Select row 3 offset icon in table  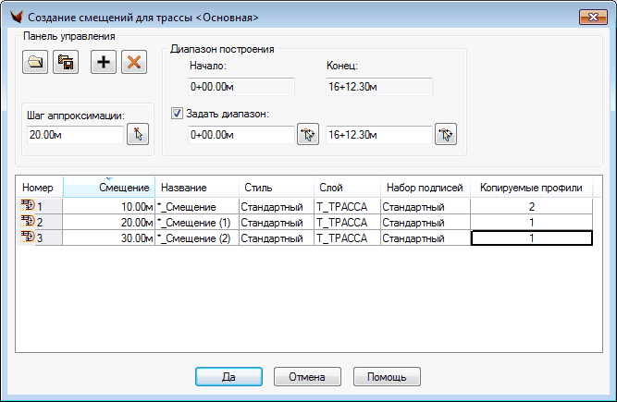(27, 238)
